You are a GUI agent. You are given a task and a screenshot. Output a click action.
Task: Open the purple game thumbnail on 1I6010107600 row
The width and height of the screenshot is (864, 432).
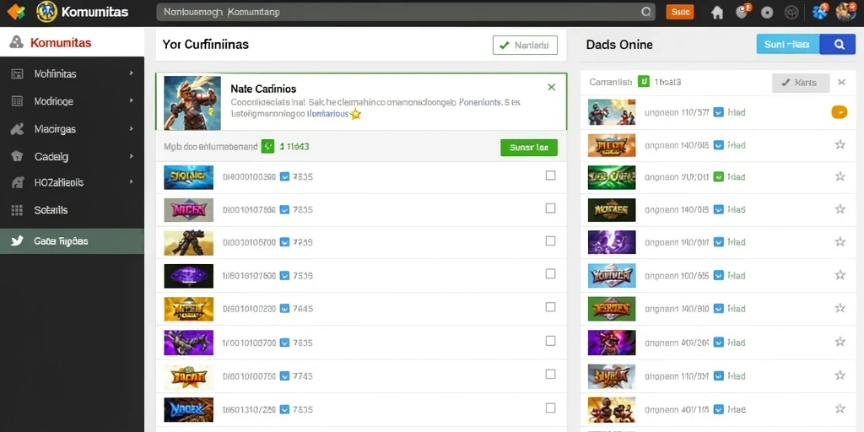coord(188,276)
